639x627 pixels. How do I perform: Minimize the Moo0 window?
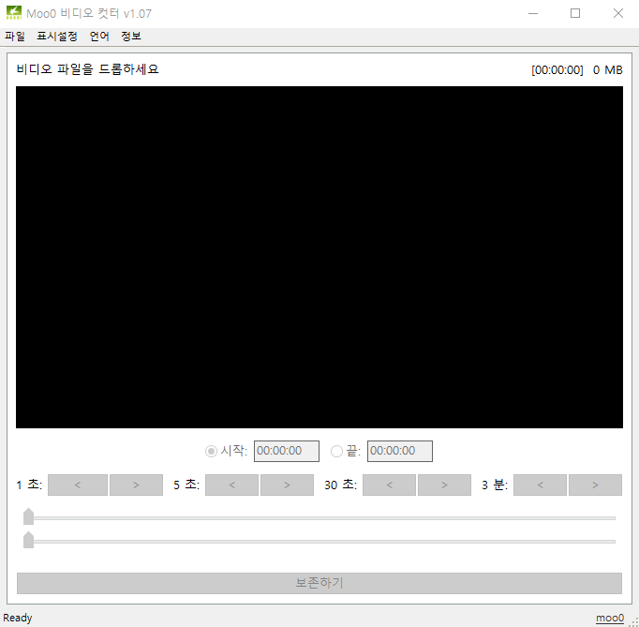point(533,13)
